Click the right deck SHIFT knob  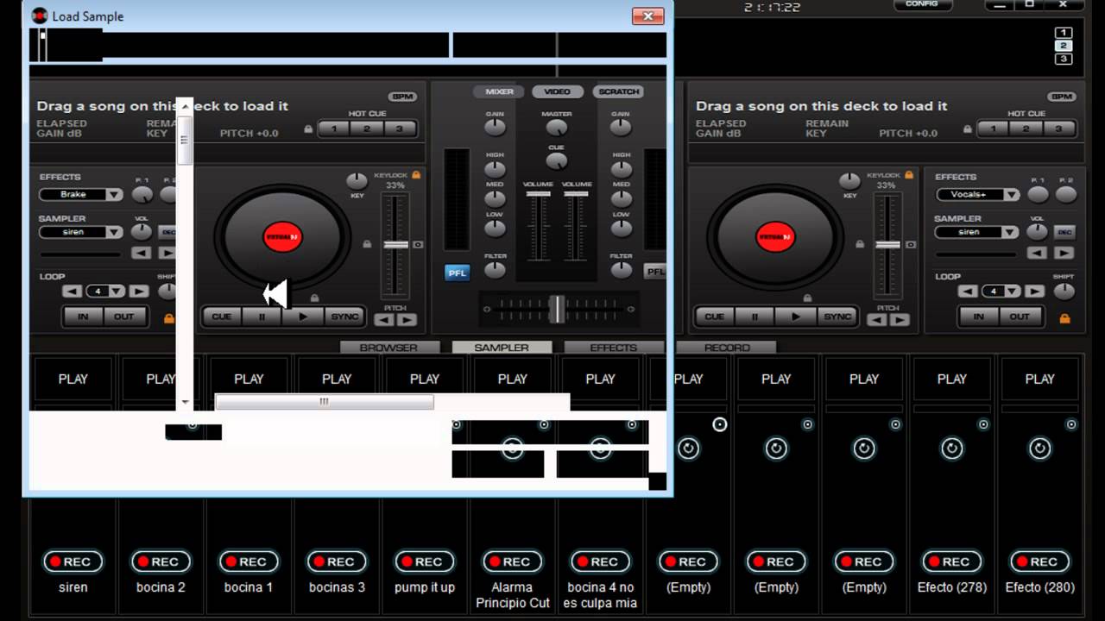tap(1064, 291)
